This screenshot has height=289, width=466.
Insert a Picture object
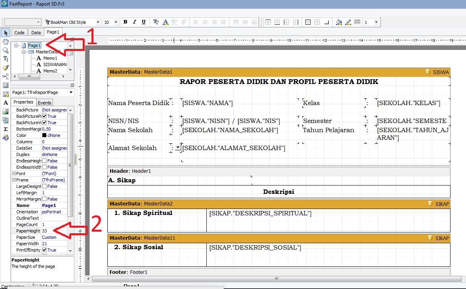tap(6, 111)
